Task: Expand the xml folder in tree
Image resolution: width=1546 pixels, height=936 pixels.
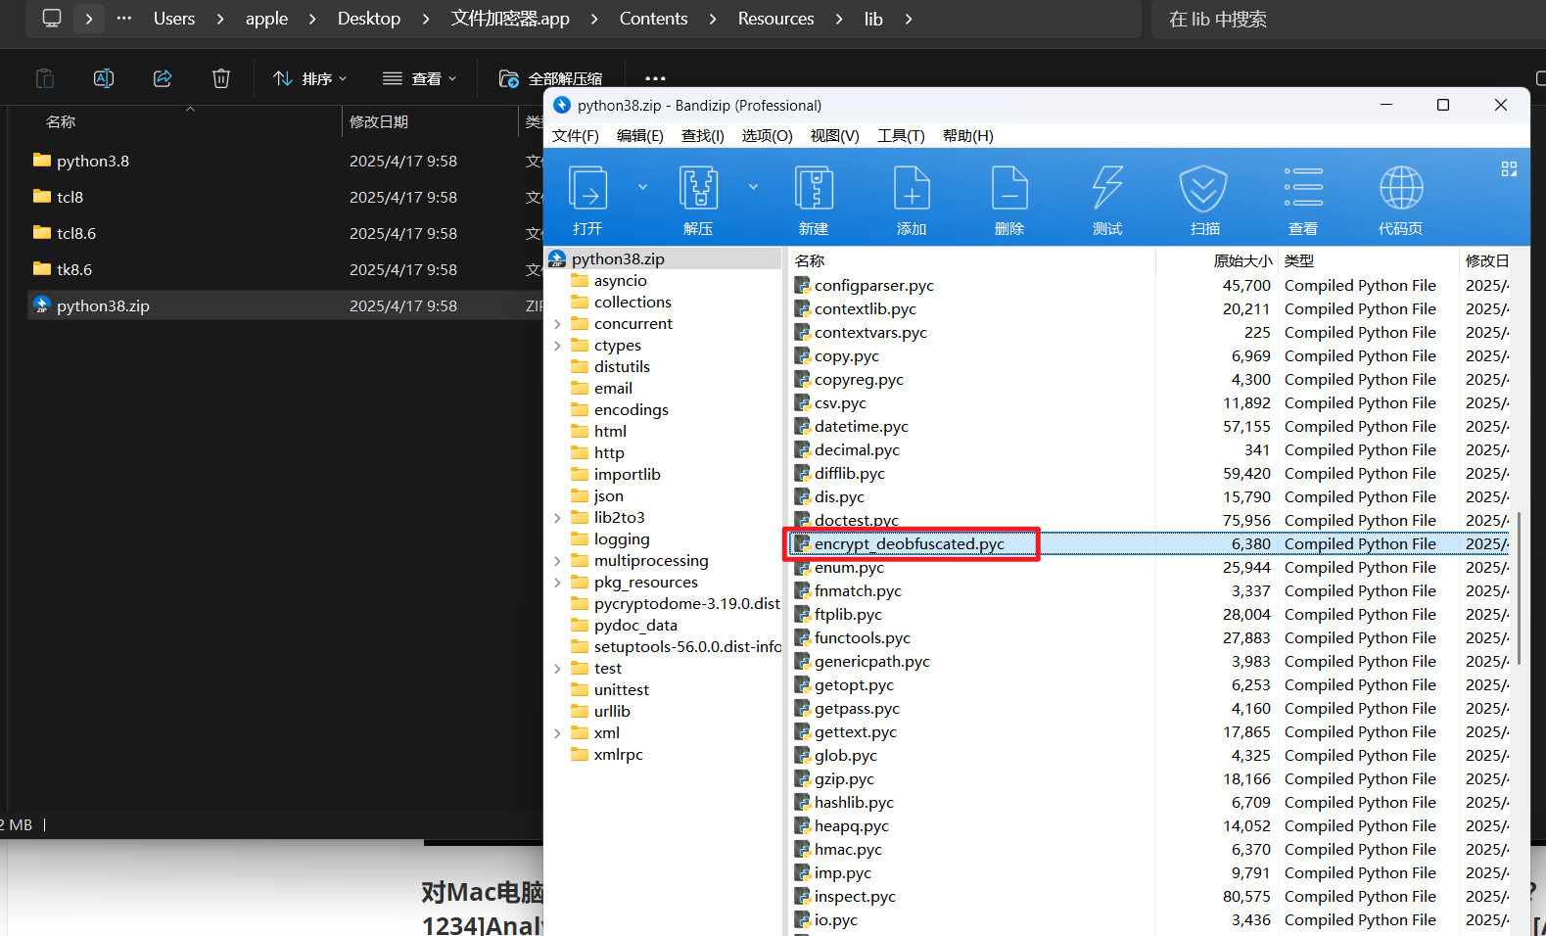Action: coord(557,733)
